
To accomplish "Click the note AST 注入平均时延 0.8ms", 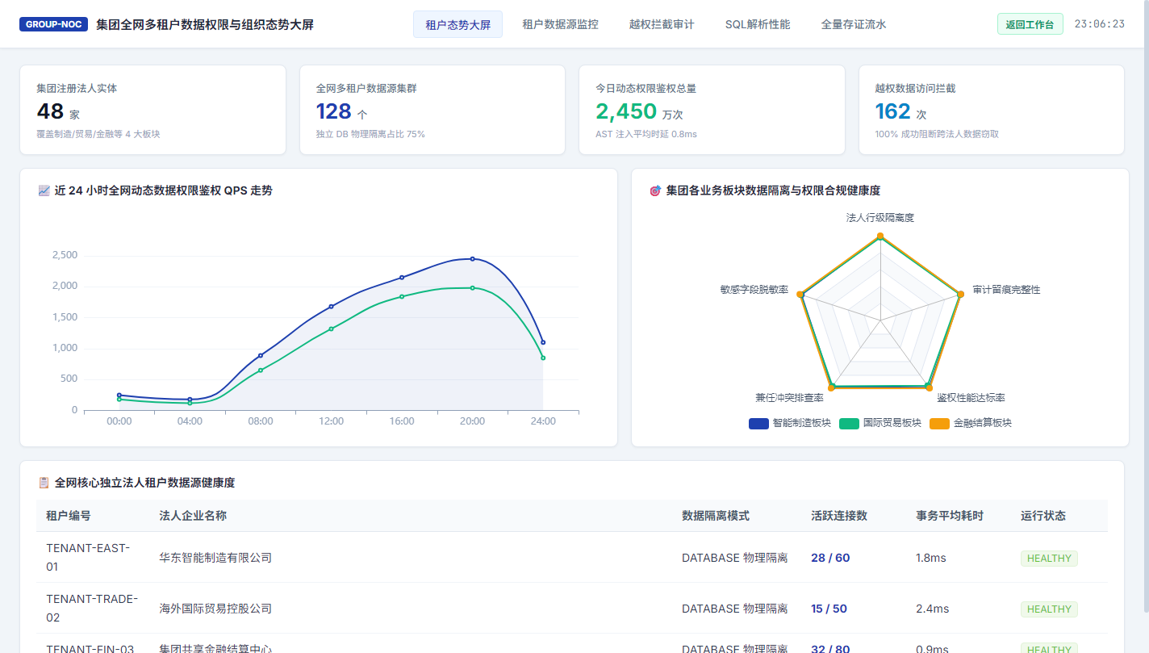I will 646,134.
